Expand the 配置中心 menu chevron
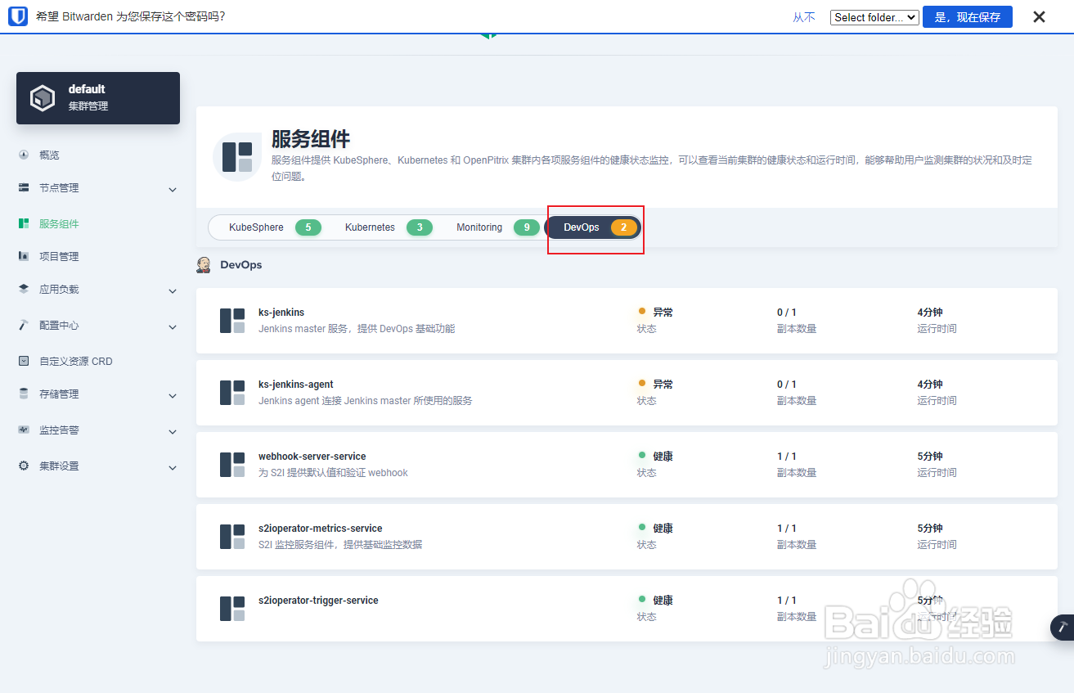Screen dimensions: 1074x693 point(173,327)
